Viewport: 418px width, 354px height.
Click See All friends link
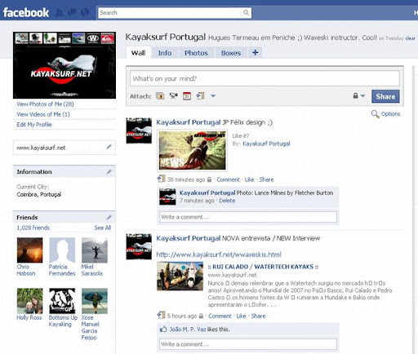103,228
